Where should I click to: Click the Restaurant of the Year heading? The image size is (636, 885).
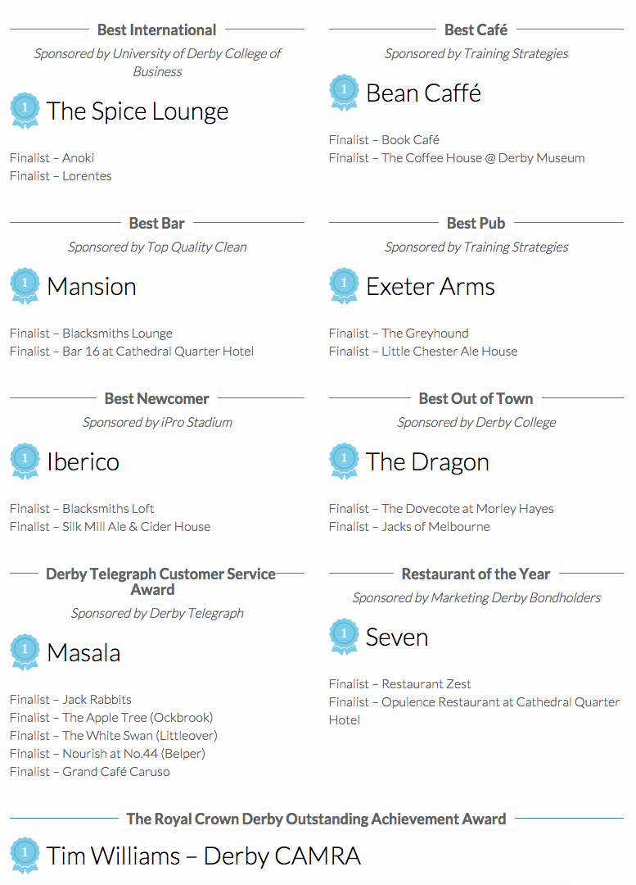click(x=476, y=574)
